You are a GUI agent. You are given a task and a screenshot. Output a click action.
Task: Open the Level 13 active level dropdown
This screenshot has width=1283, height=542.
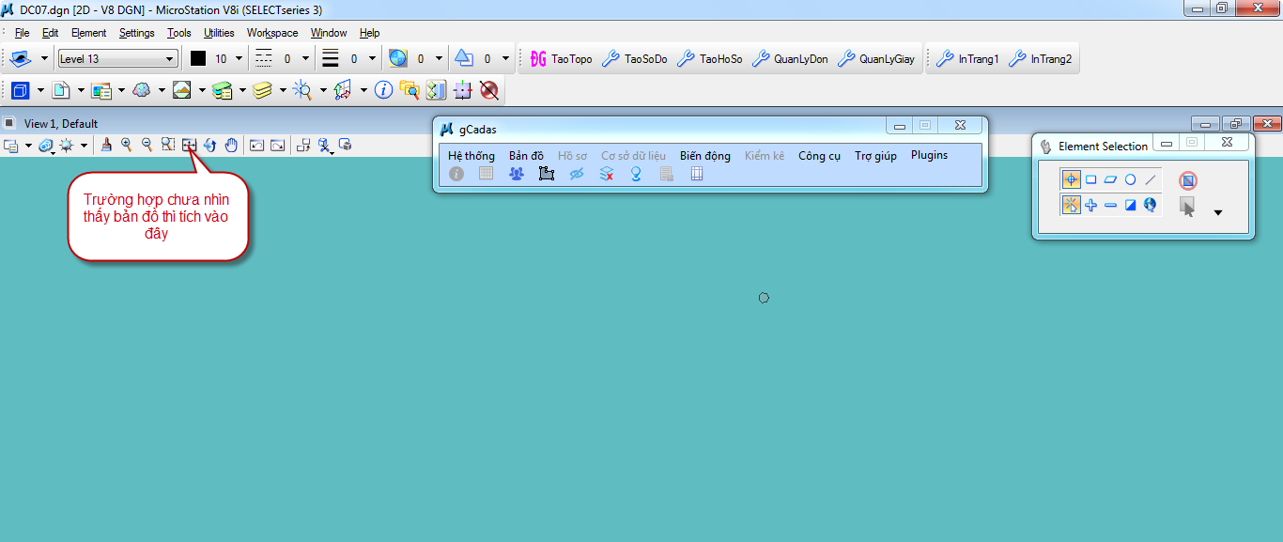tap(117, 59)
